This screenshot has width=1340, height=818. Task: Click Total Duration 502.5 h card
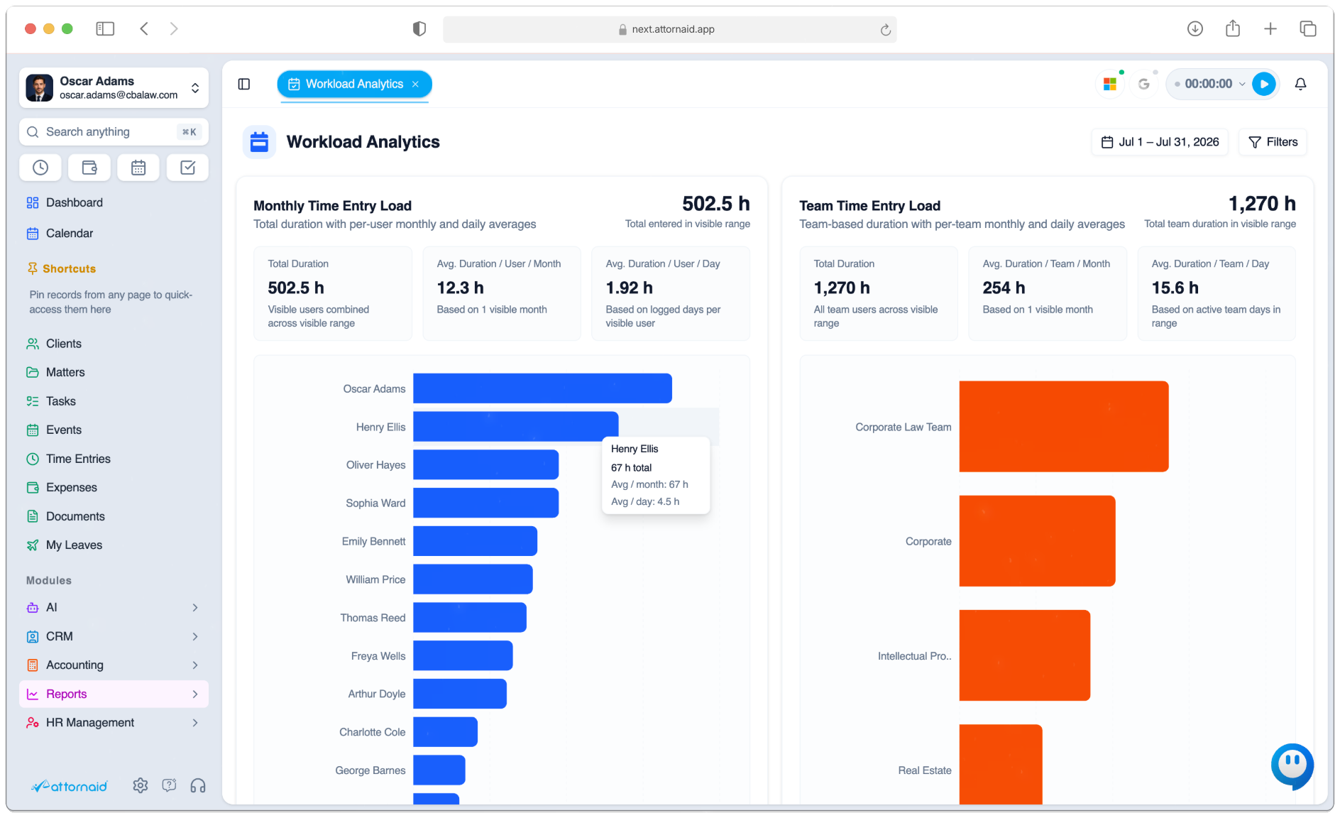coord(333,293)
